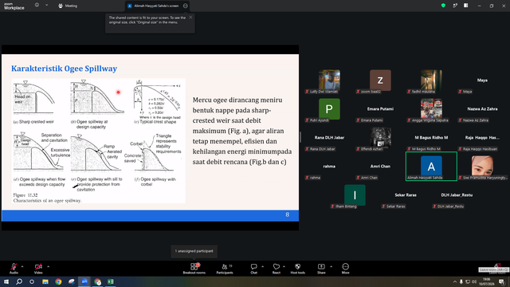Change the view layout icon
This screenshot has width=510, height=287.
point(466,6)
